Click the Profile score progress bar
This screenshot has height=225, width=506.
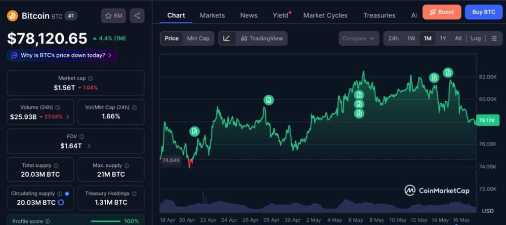coord(106,222)
